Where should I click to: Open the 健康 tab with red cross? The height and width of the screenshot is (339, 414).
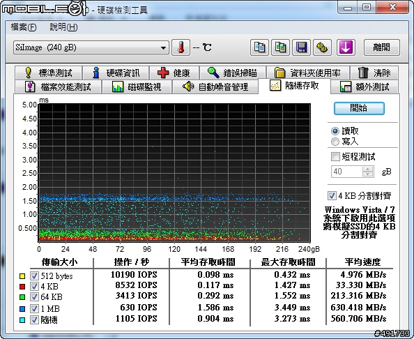(174, 73)
